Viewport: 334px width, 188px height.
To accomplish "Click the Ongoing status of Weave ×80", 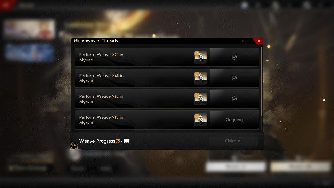I will tap(234, 120).
